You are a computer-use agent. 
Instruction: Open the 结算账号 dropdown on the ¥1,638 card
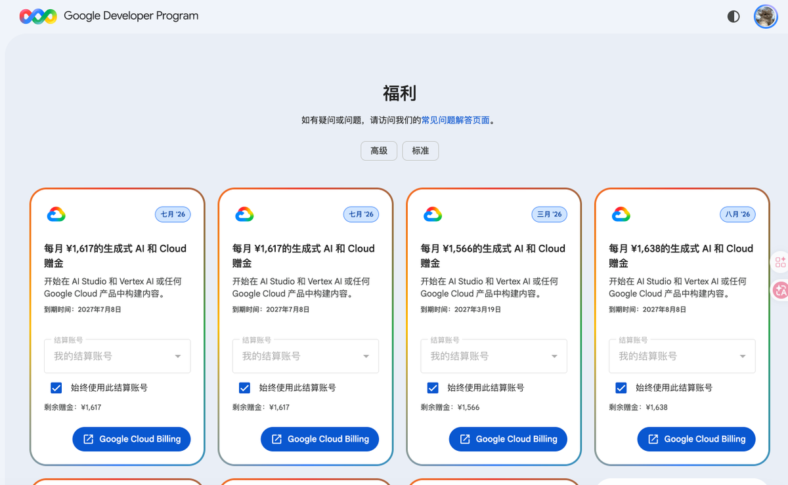click(x=682, y=356)
